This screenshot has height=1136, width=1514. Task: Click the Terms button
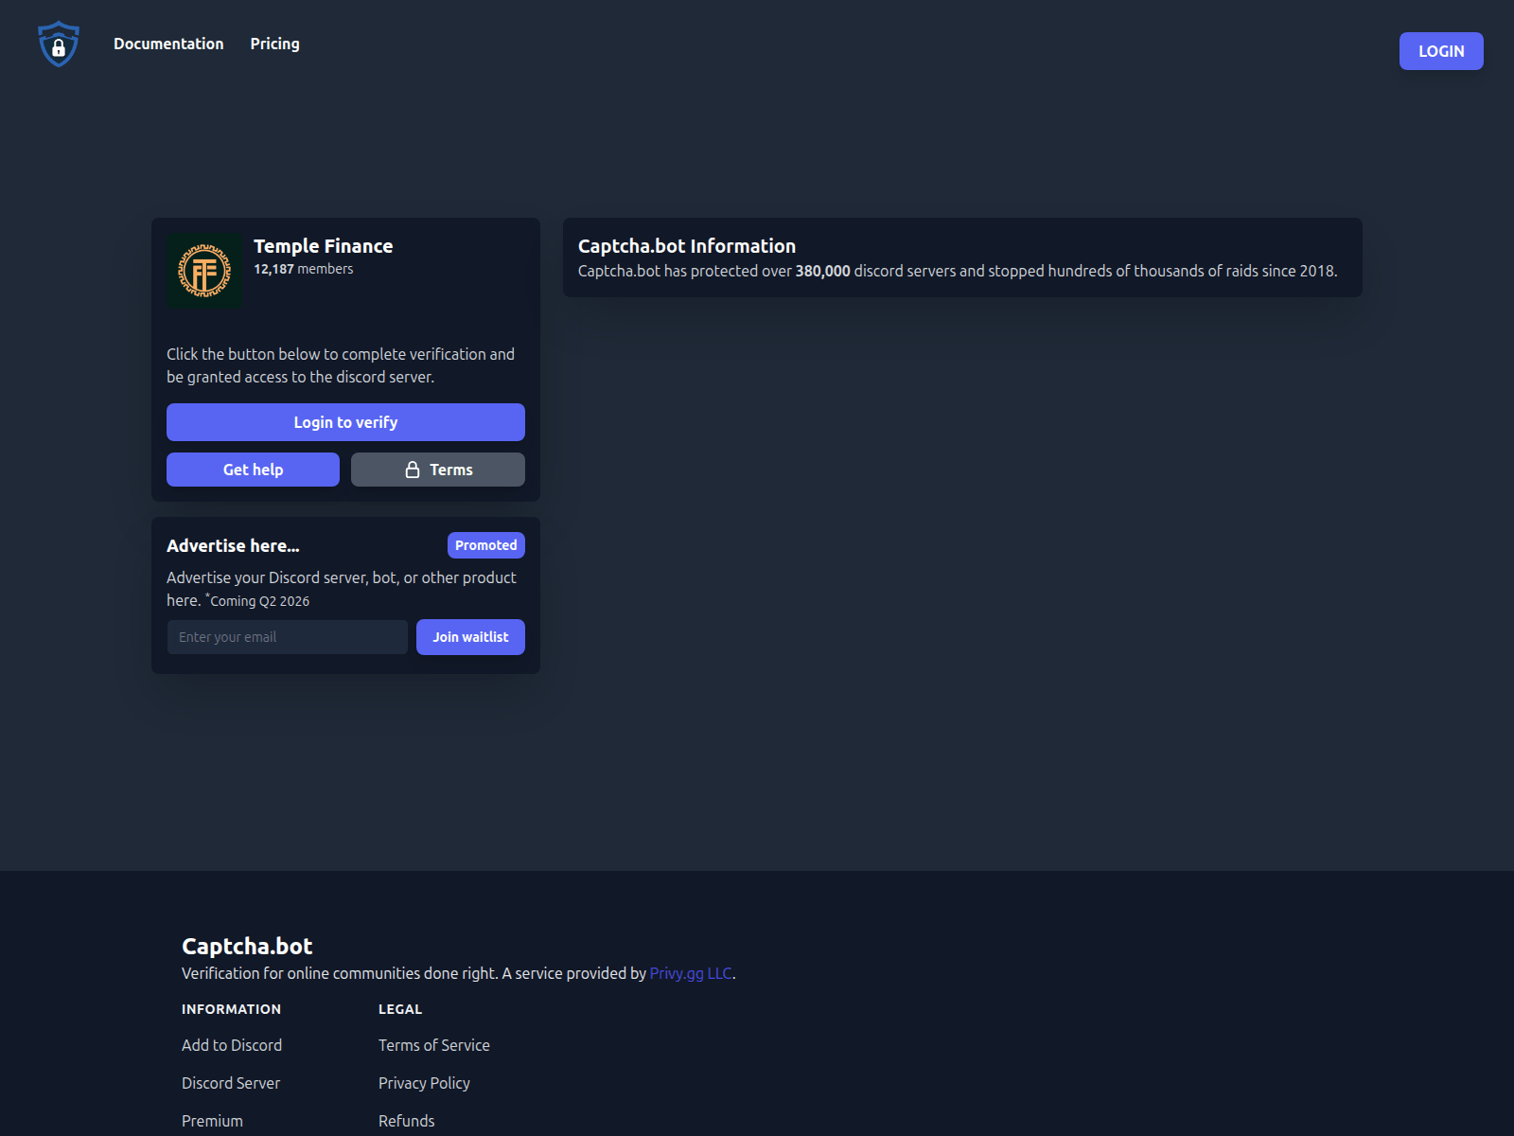[x=438, y=470]
